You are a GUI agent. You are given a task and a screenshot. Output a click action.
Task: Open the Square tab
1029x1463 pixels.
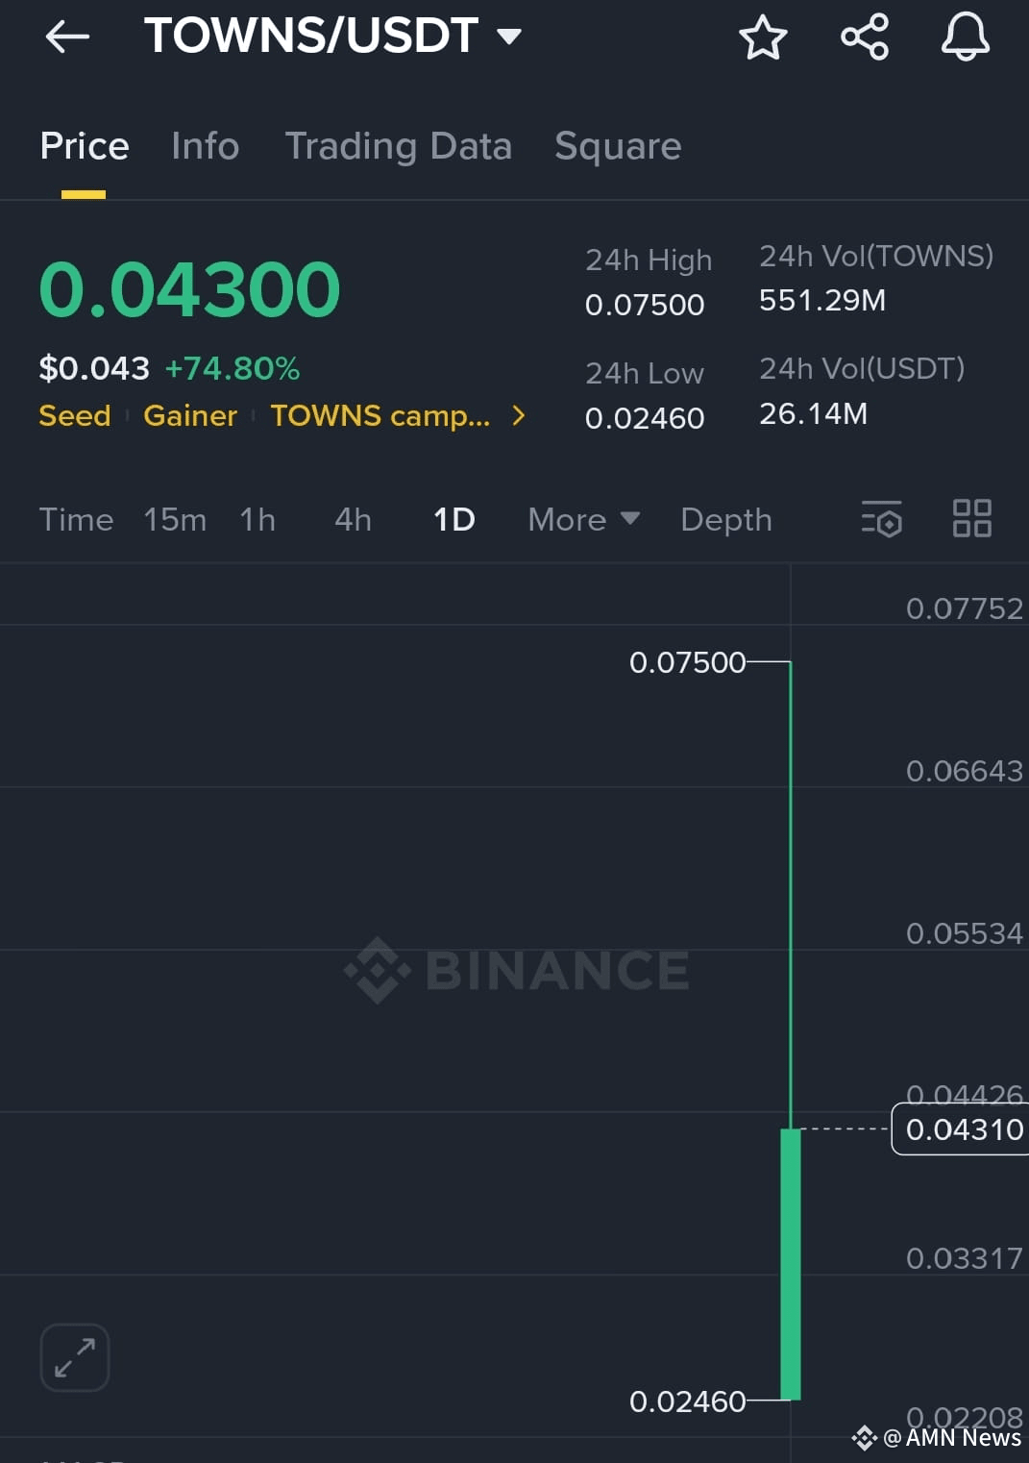(x=618, y=146)
